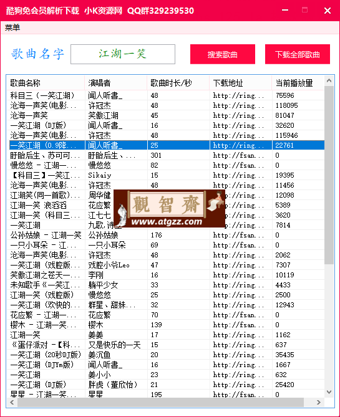This screenshot has width=340, height=417.
Task: Click vertical scrollbar down arrow
Action: coord(329,392)
